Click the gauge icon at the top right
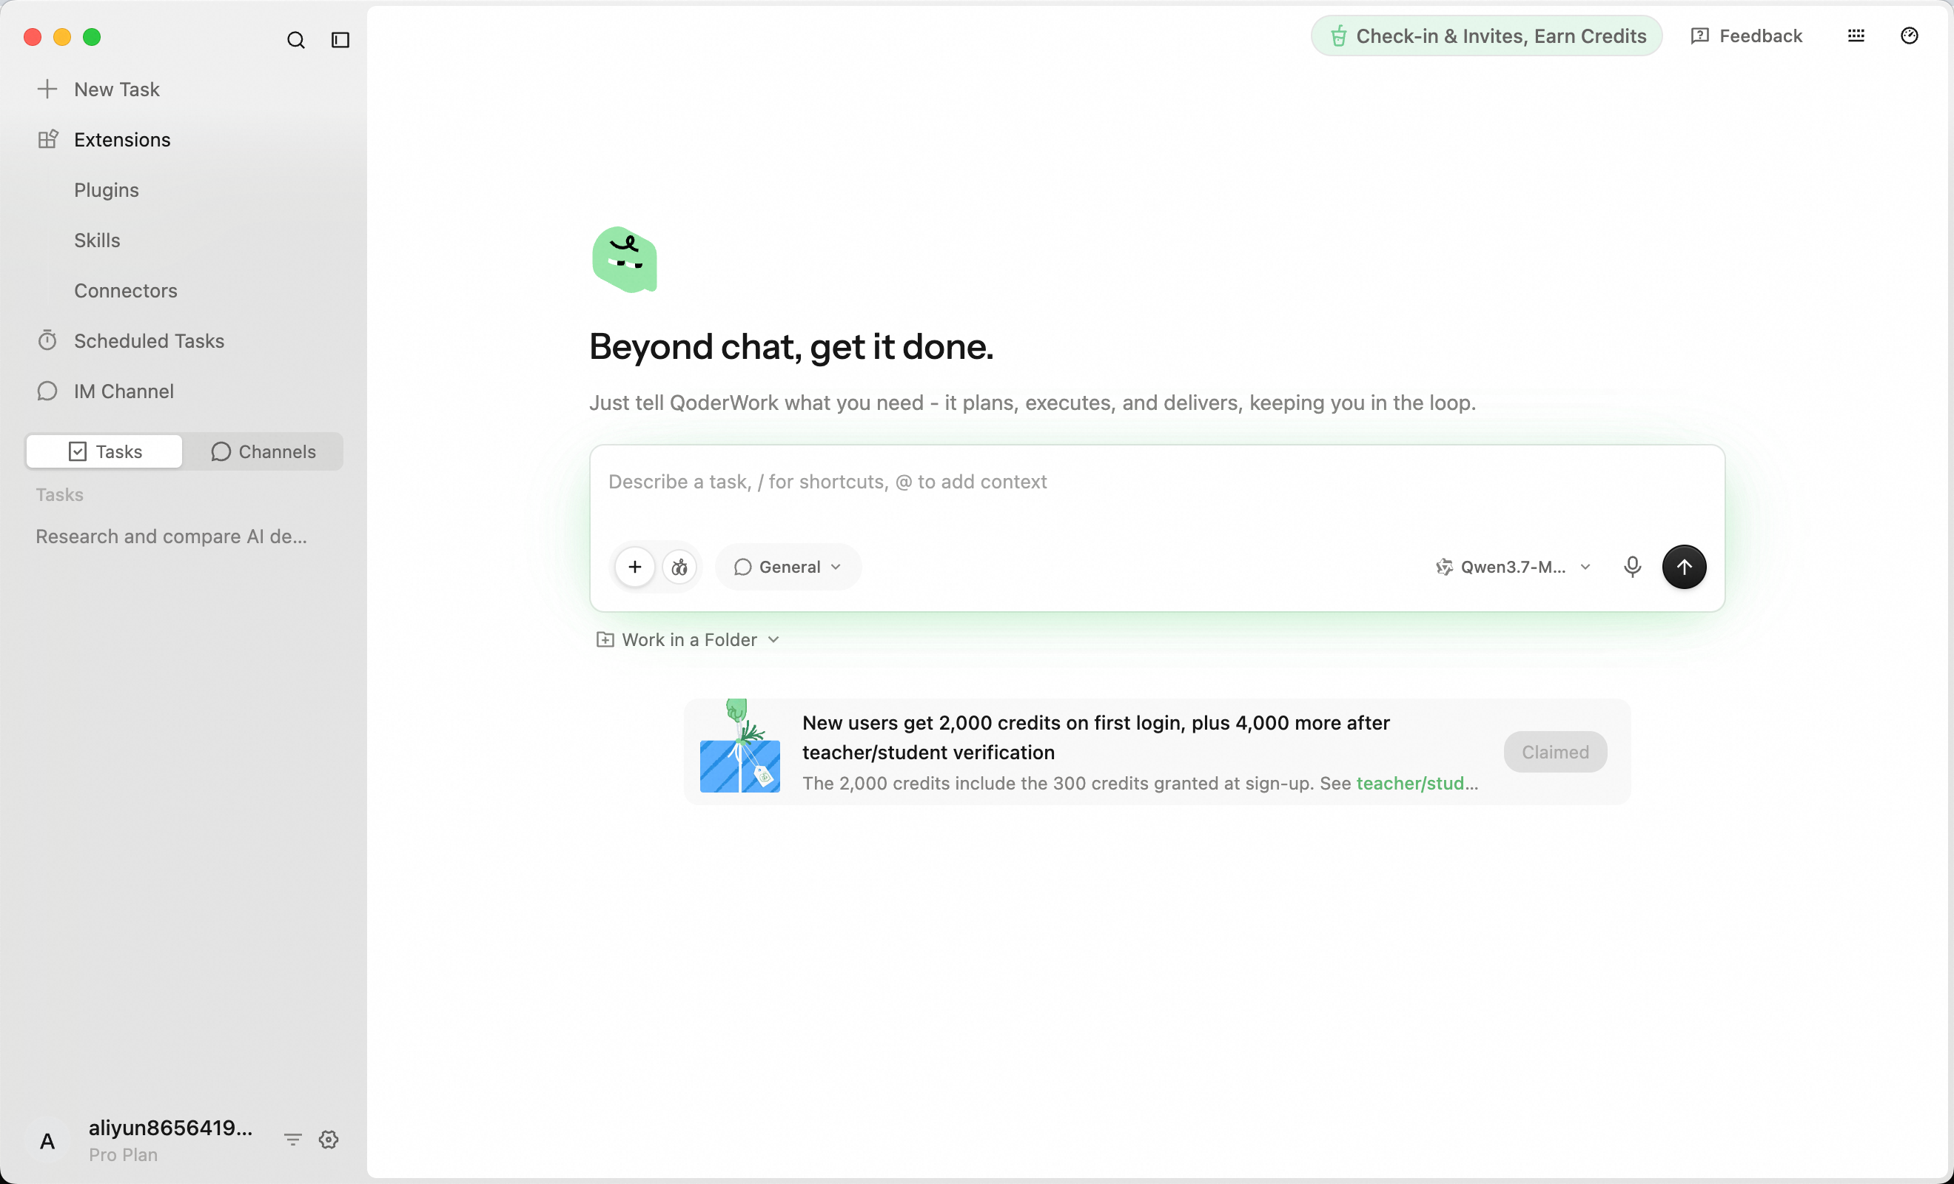Image resolution: width=1954 pixels, height=1184 pixels. tap(1909, 36)
